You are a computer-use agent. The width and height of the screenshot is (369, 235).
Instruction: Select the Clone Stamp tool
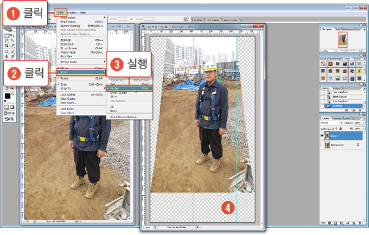(x=6, y=56)
